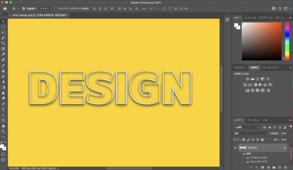Switch to the チャンネル tab

coord(253,120)
